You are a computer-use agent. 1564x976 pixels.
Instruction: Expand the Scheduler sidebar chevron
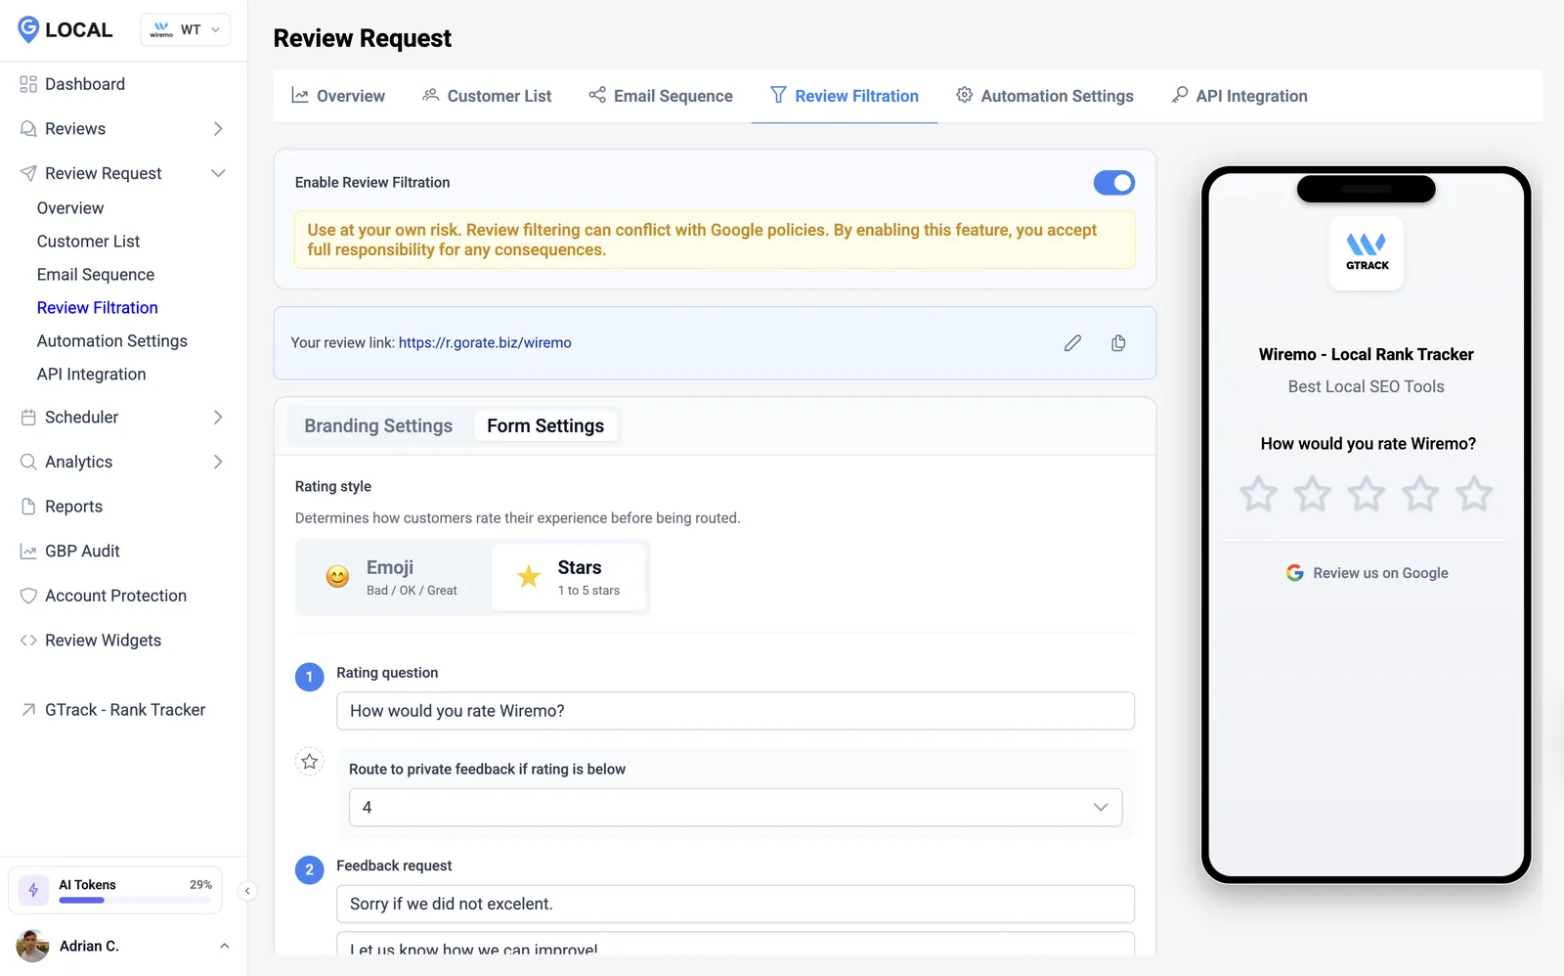[218, 418]
